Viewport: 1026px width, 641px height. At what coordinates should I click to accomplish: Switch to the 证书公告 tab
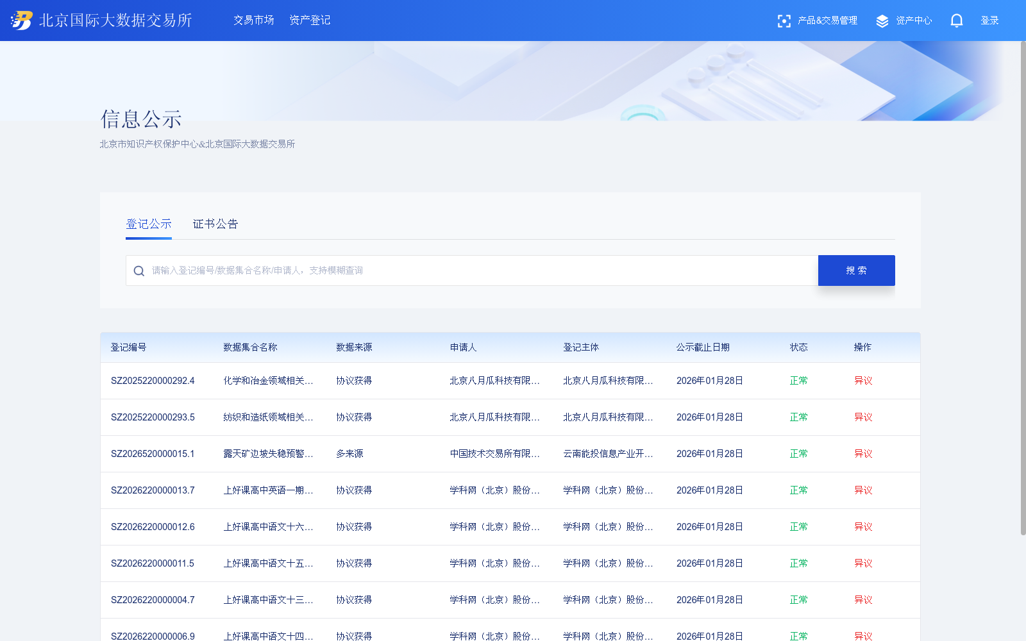pyautogui.click(x=215, y=224)
